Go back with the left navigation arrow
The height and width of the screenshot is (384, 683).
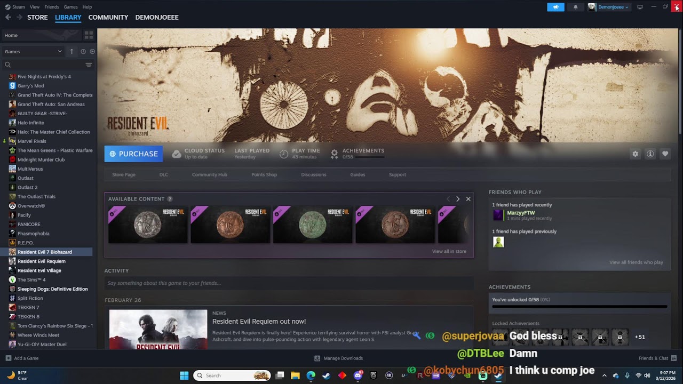pos(8,17)
